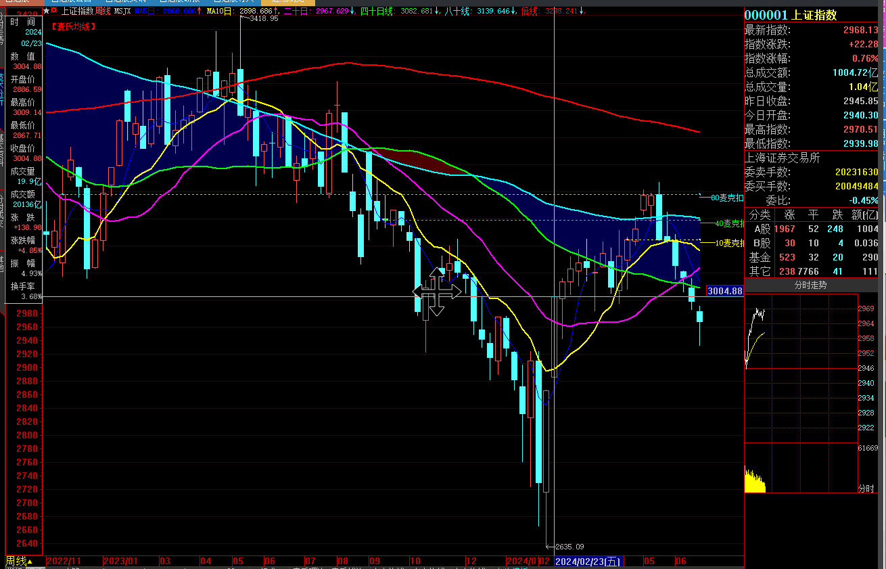This screenshot has height=569, width=886.
Task: Select the A股 row in category table
Action: (812, 229)
